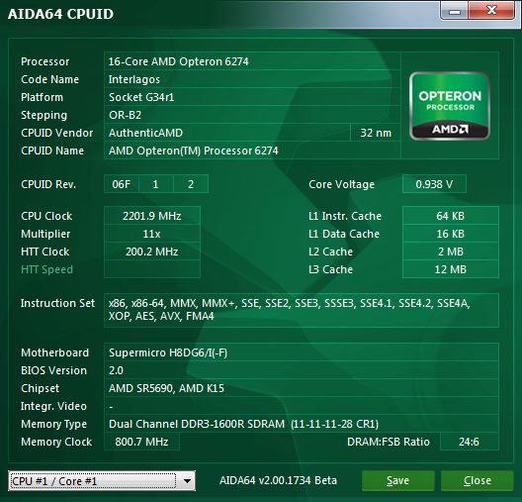Click the AIDA64 v2.00.1734 Beta version label
The width and height of the screenshot is (522, 502).
click(278, 480)
